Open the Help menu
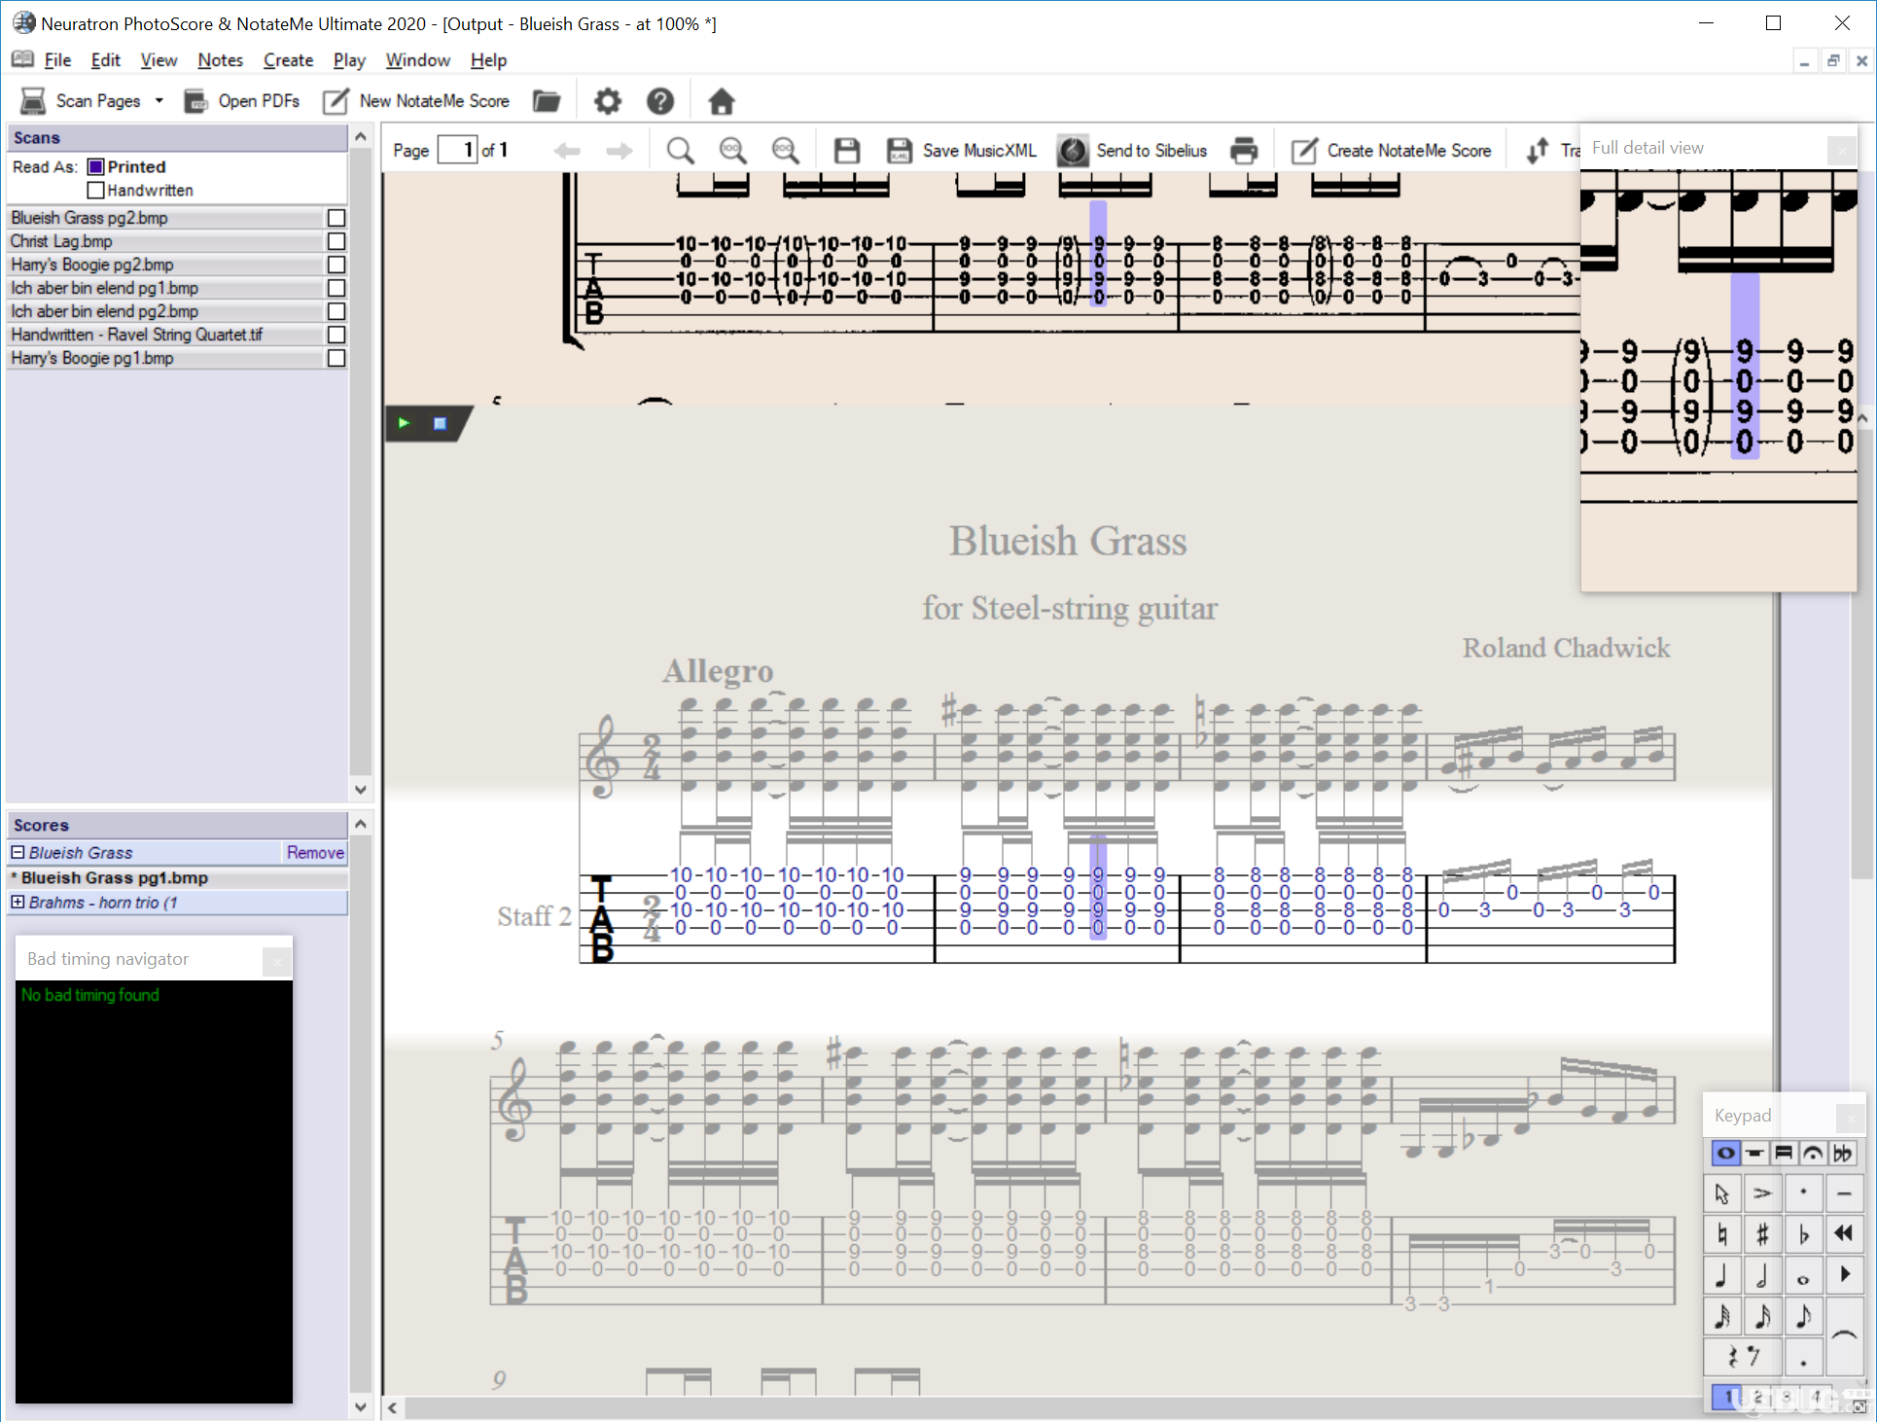Image resolution: width=1877 pixels, height=1422 pixels. point(487,59)
